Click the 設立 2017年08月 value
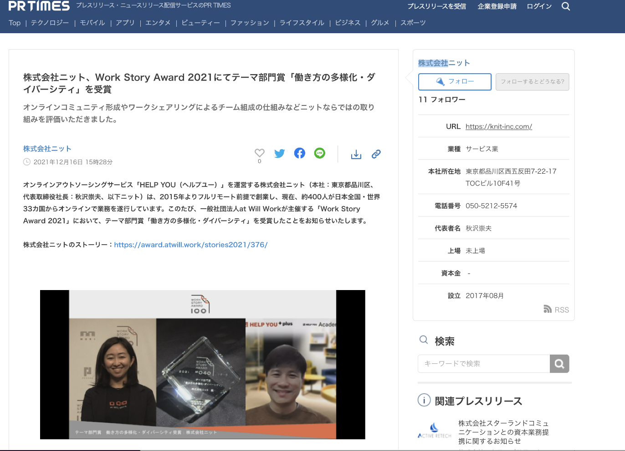 pyautogui.click(x=485, y=296)
